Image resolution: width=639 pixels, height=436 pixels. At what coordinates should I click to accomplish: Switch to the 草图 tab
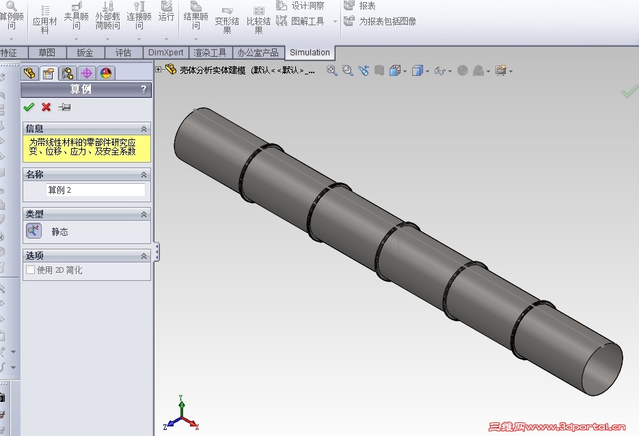pyautogui.click(x=47, y=53)
